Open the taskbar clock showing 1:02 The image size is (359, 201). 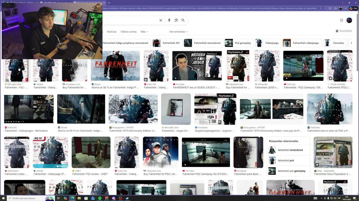tap(347, 198)
